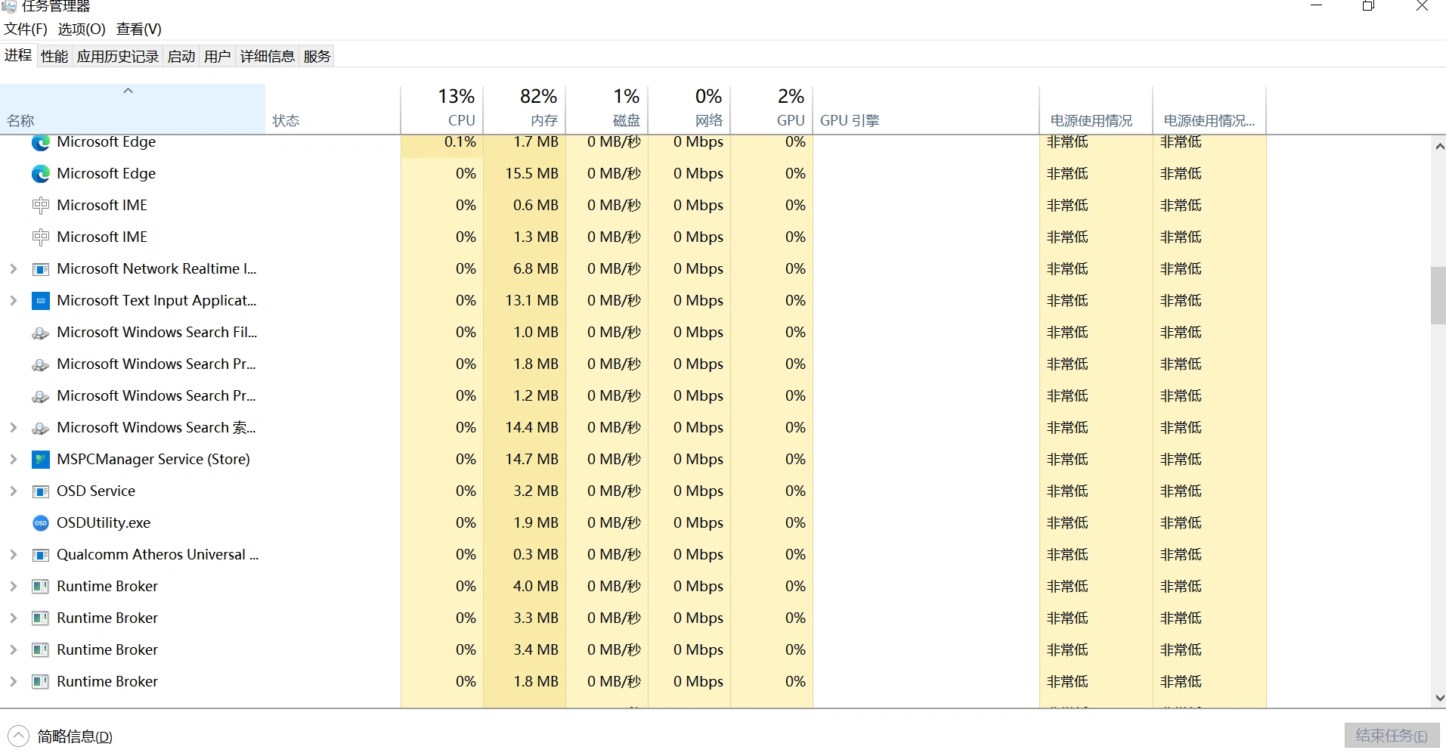1446x753 pixels.
Task: Sort by 内存 column header
Action: [x=525, y=110]
